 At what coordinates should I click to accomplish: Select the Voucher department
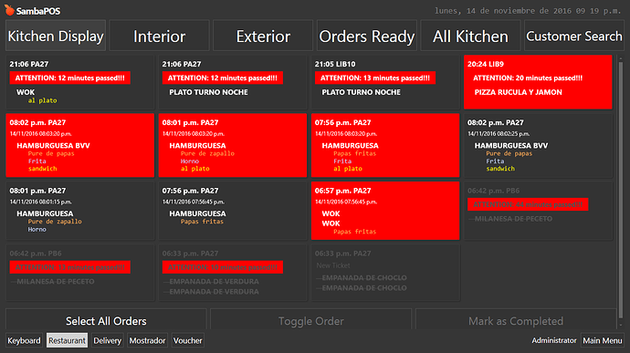coord(188,340)
